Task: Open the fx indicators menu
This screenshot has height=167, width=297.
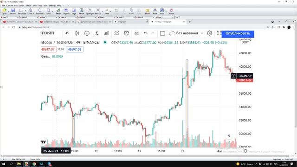Action: coord(97,33)
